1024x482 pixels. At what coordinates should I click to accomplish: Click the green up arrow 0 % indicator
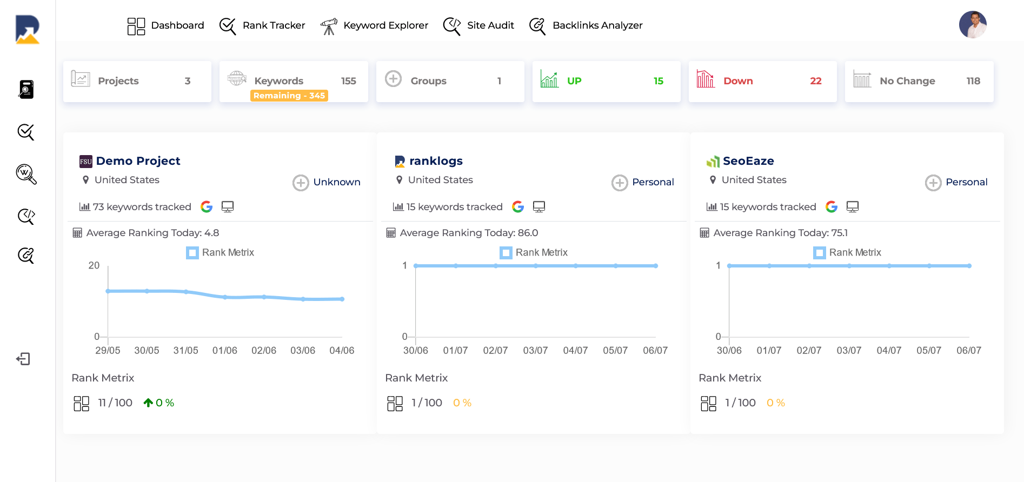[158, 403]
